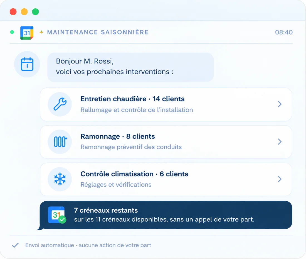Click the "Ramonnage préventif des conduits" subtitle
306x259 pixels.
[131, 147]
